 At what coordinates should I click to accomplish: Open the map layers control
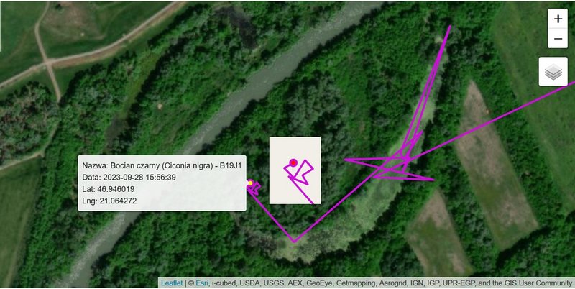[553, 71]
